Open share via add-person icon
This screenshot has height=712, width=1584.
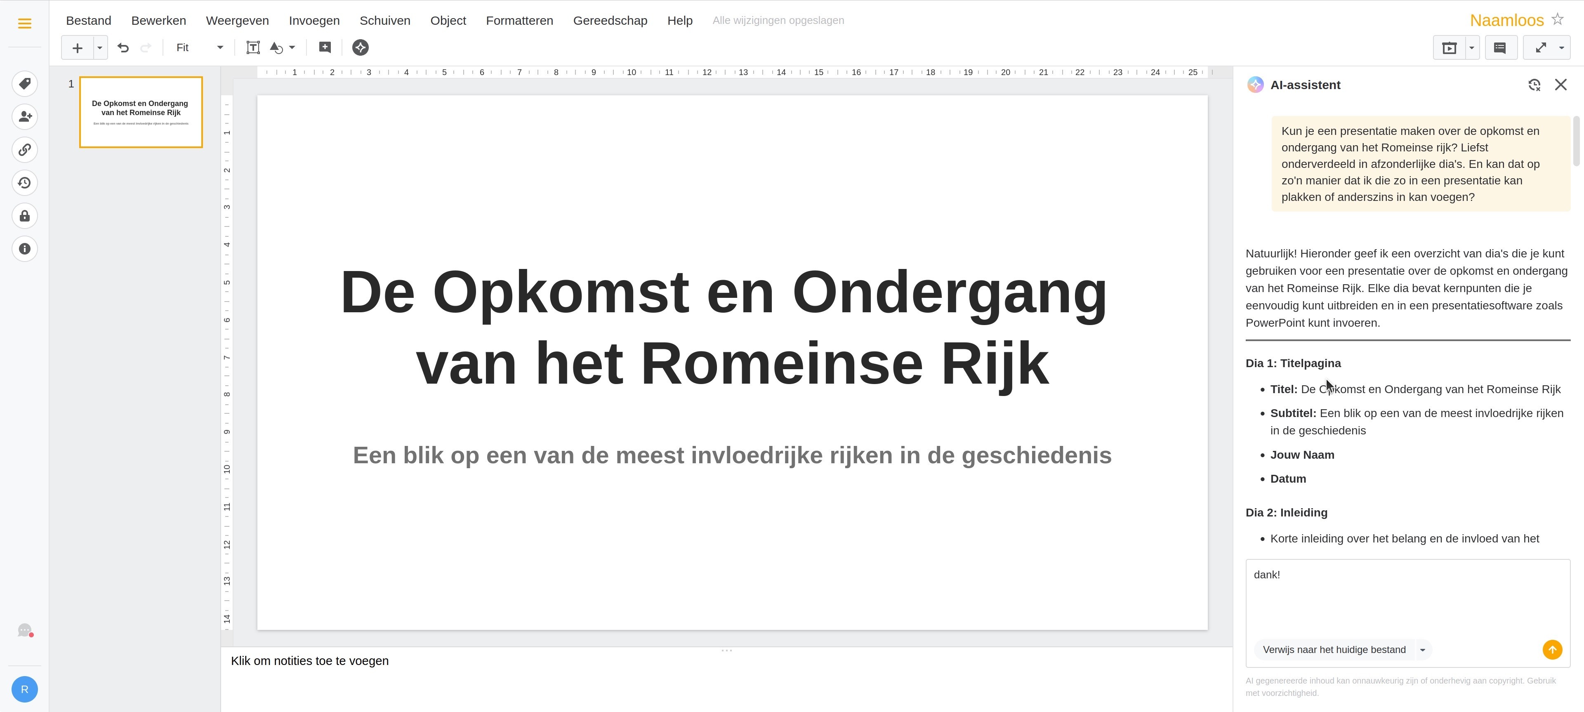(x=25, y=117)
